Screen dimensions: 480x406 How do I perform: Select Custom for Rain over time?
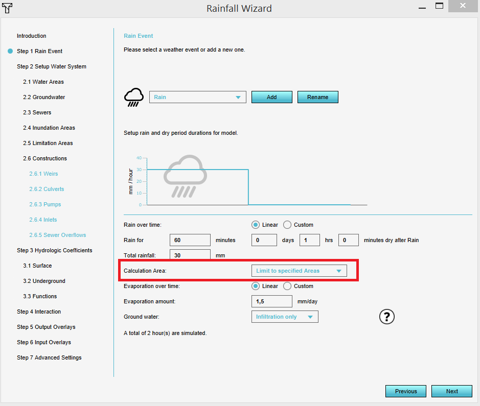[x=287, y=225]
